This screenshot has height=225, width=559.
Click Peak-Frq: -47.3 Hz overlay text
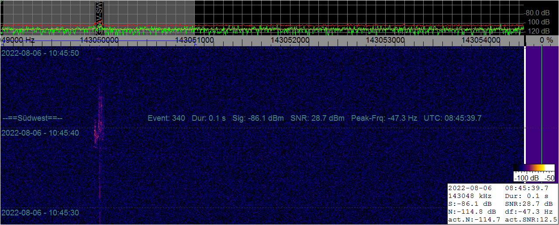[x=384, y=118]
